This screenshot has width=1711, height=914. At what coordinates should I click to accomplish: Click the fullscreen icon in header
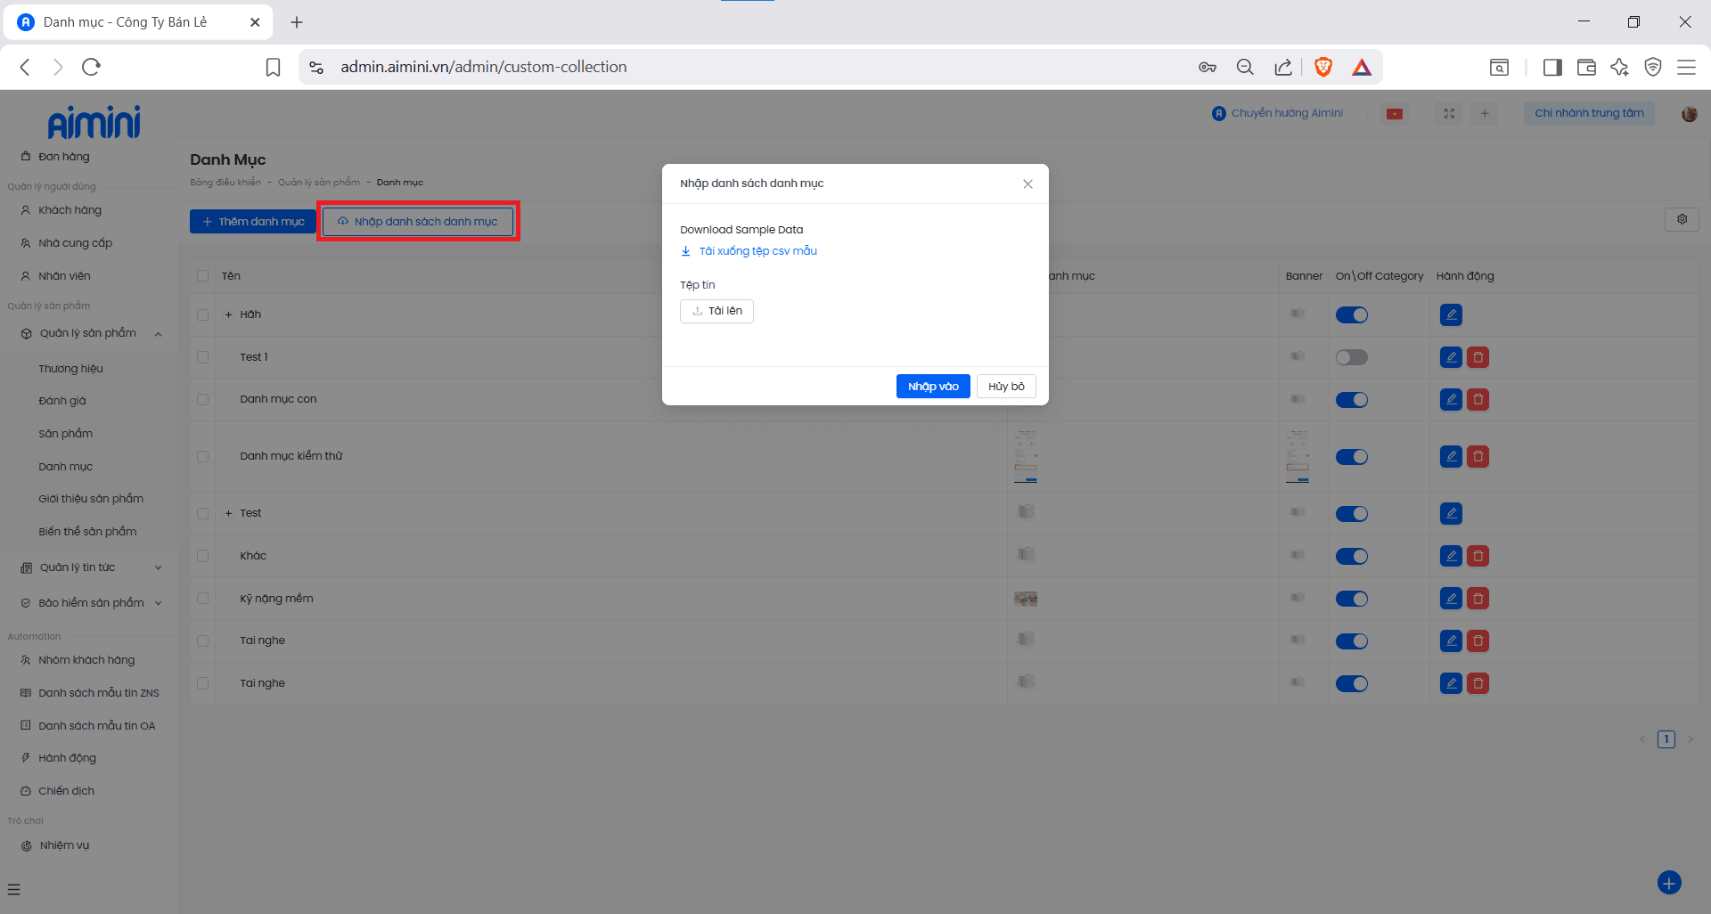pos(1449,113)
